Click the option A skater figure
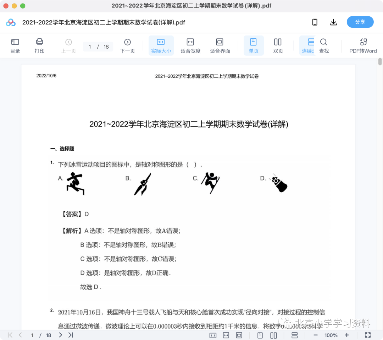Screen dimensions: 383x340 [76, 184]
